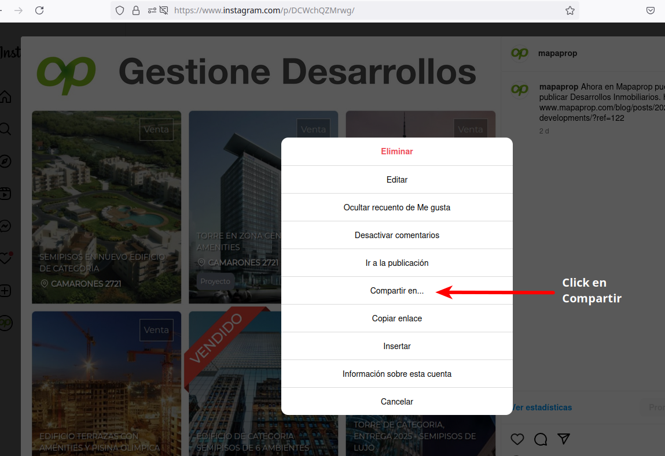Click the browser forward arrow
Screen dimensions: 665x456
click(19, 10)
